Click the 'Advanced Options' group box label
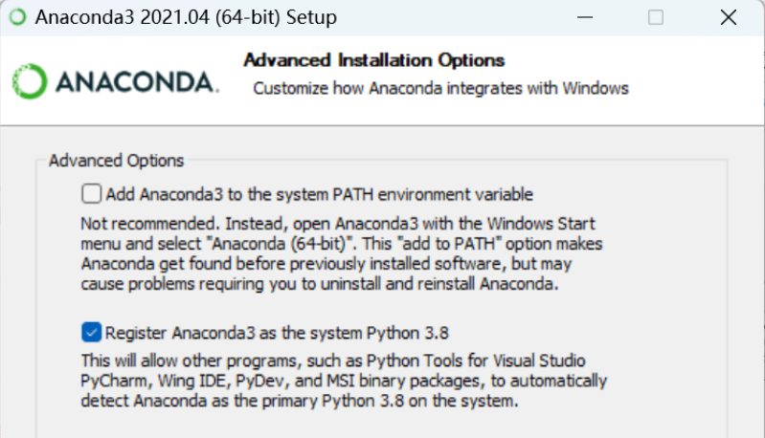The image size is (765, 438). [116, 161]
